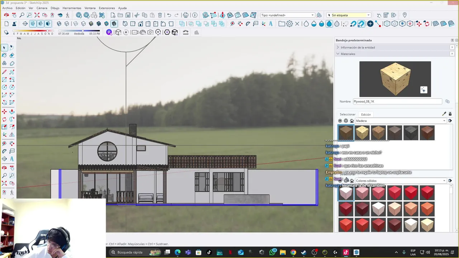Click the material Nombre field Plywood_08_1K
459x258 pixels.
click(397, 101)
